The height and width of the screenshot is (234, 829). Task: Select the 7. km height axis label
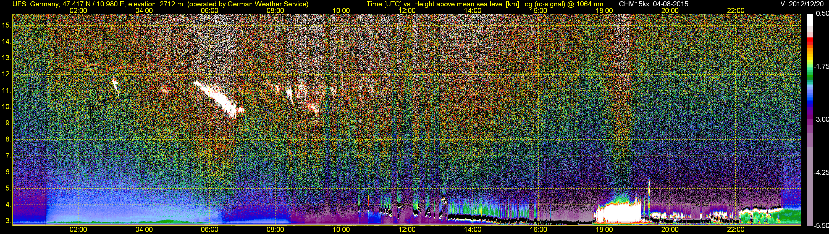click(8, 156)
